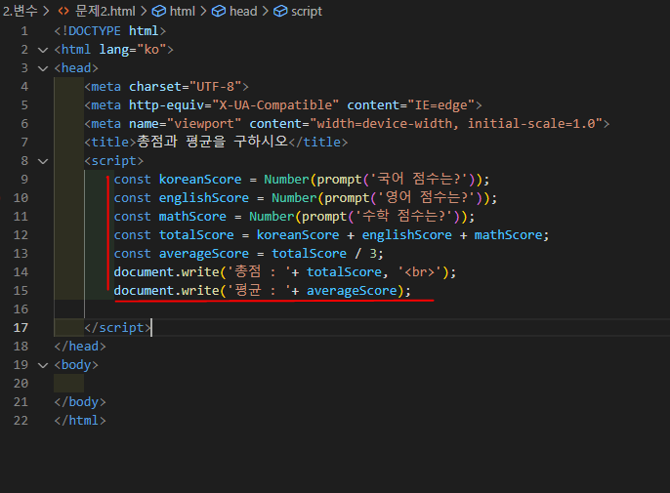This screenshot has height=493, width=670.
Task: Click the closing '</script>' tag
Action: tap(117, 328)
